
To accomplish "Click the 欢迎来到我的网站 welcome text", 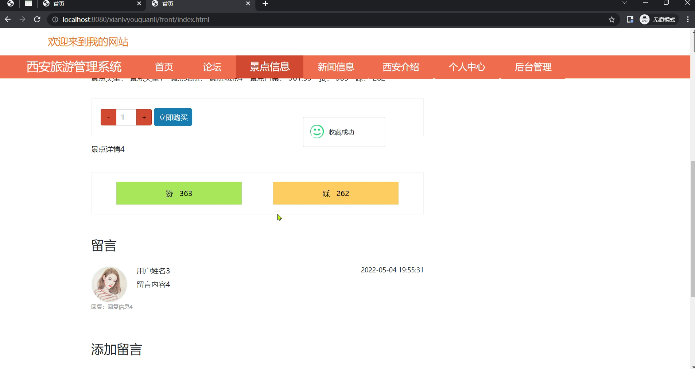I will point(88,42).
